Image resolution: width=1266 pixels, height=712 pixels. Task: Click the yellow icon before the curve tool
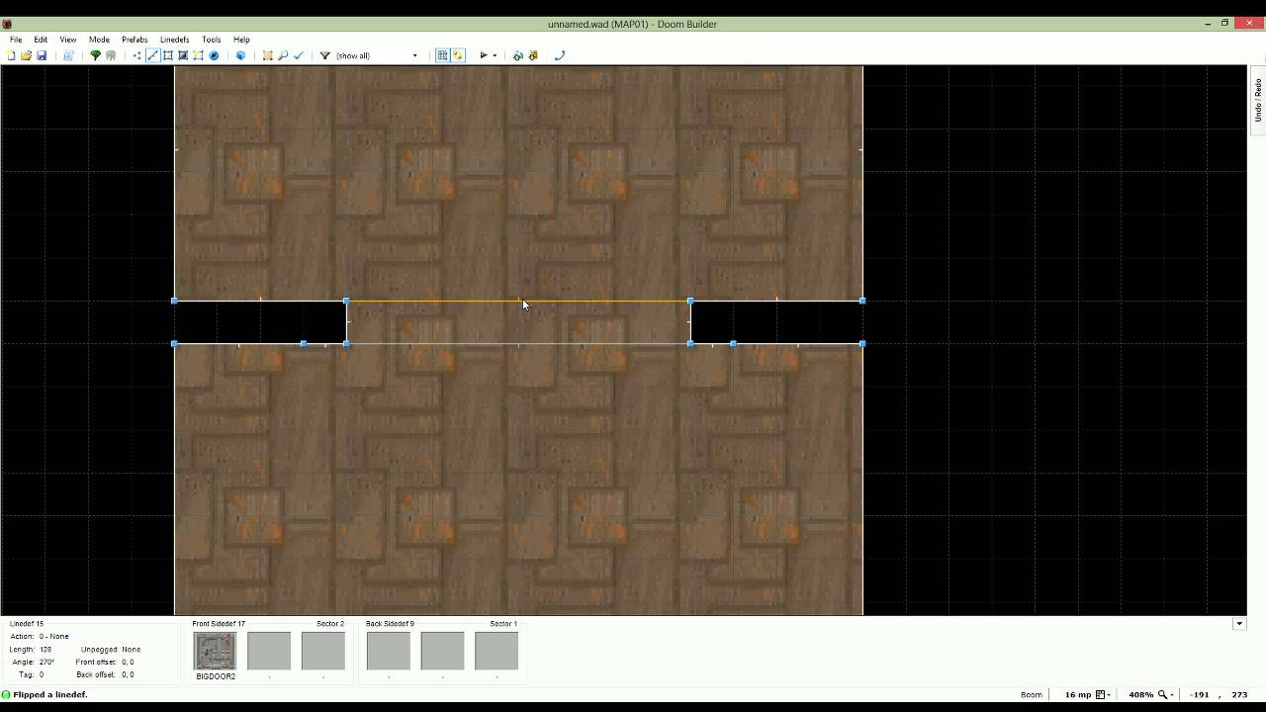point(533,55)
